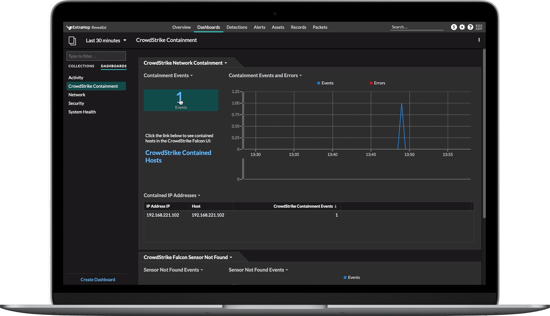Image resolution: width=550 pixels, height=316 pixels.
Task: Select the Dashboards sidebar tab
Action: (114, 66)
